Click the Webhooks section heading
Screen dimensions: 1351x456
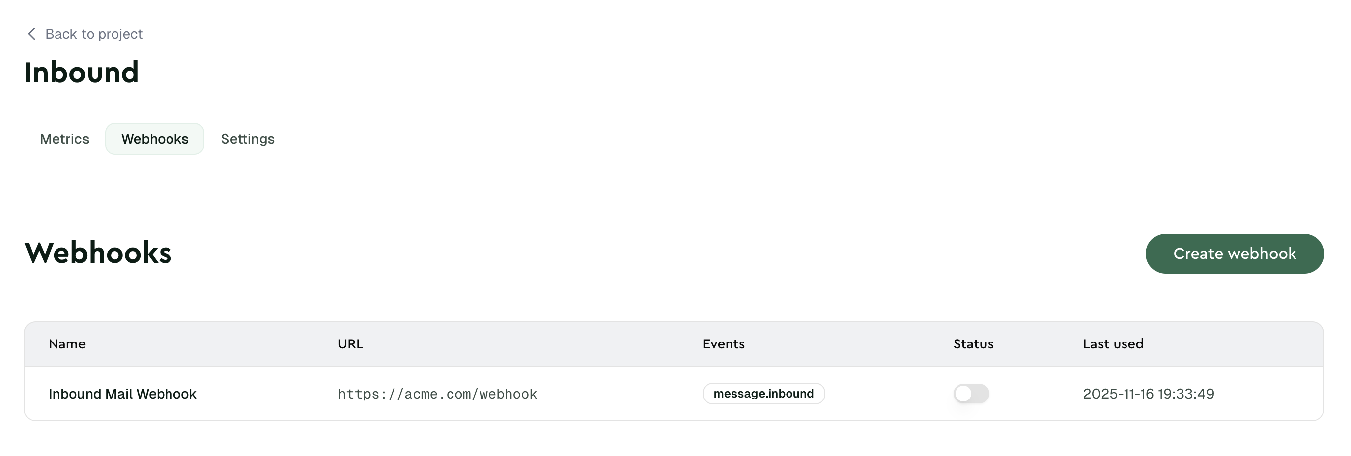[x=98, y=252]
